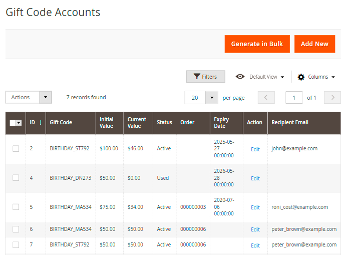Sort by the Status column header
This screenshot has width=343, height=255.
(164, 122)
